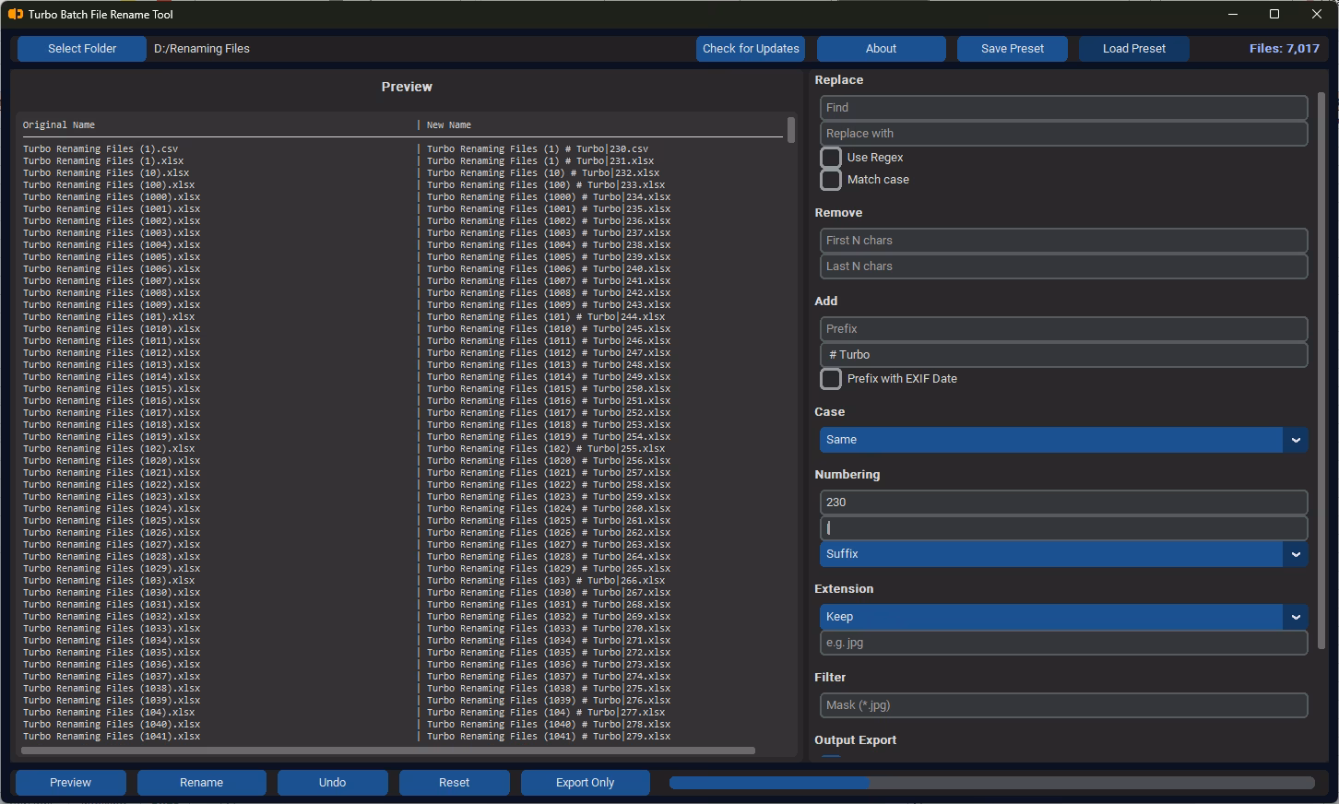This screenshot has width=1339, height=804.
Task: Click the progress bar at bottom
Action: [x=992, y=783]
